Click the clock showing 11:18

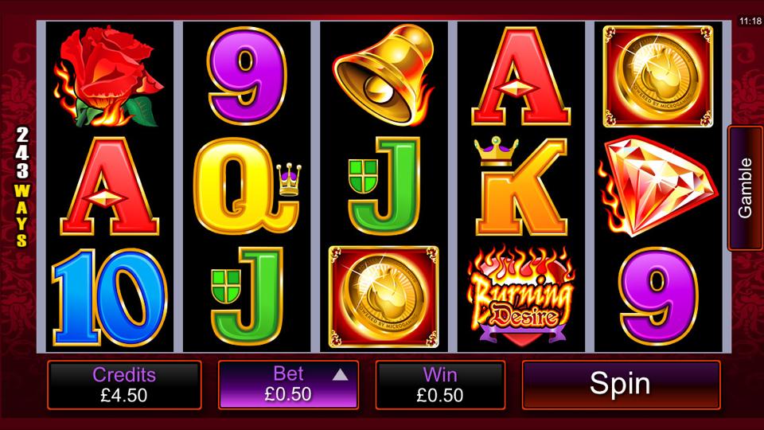pyautogui.click(x=750, y=21)
